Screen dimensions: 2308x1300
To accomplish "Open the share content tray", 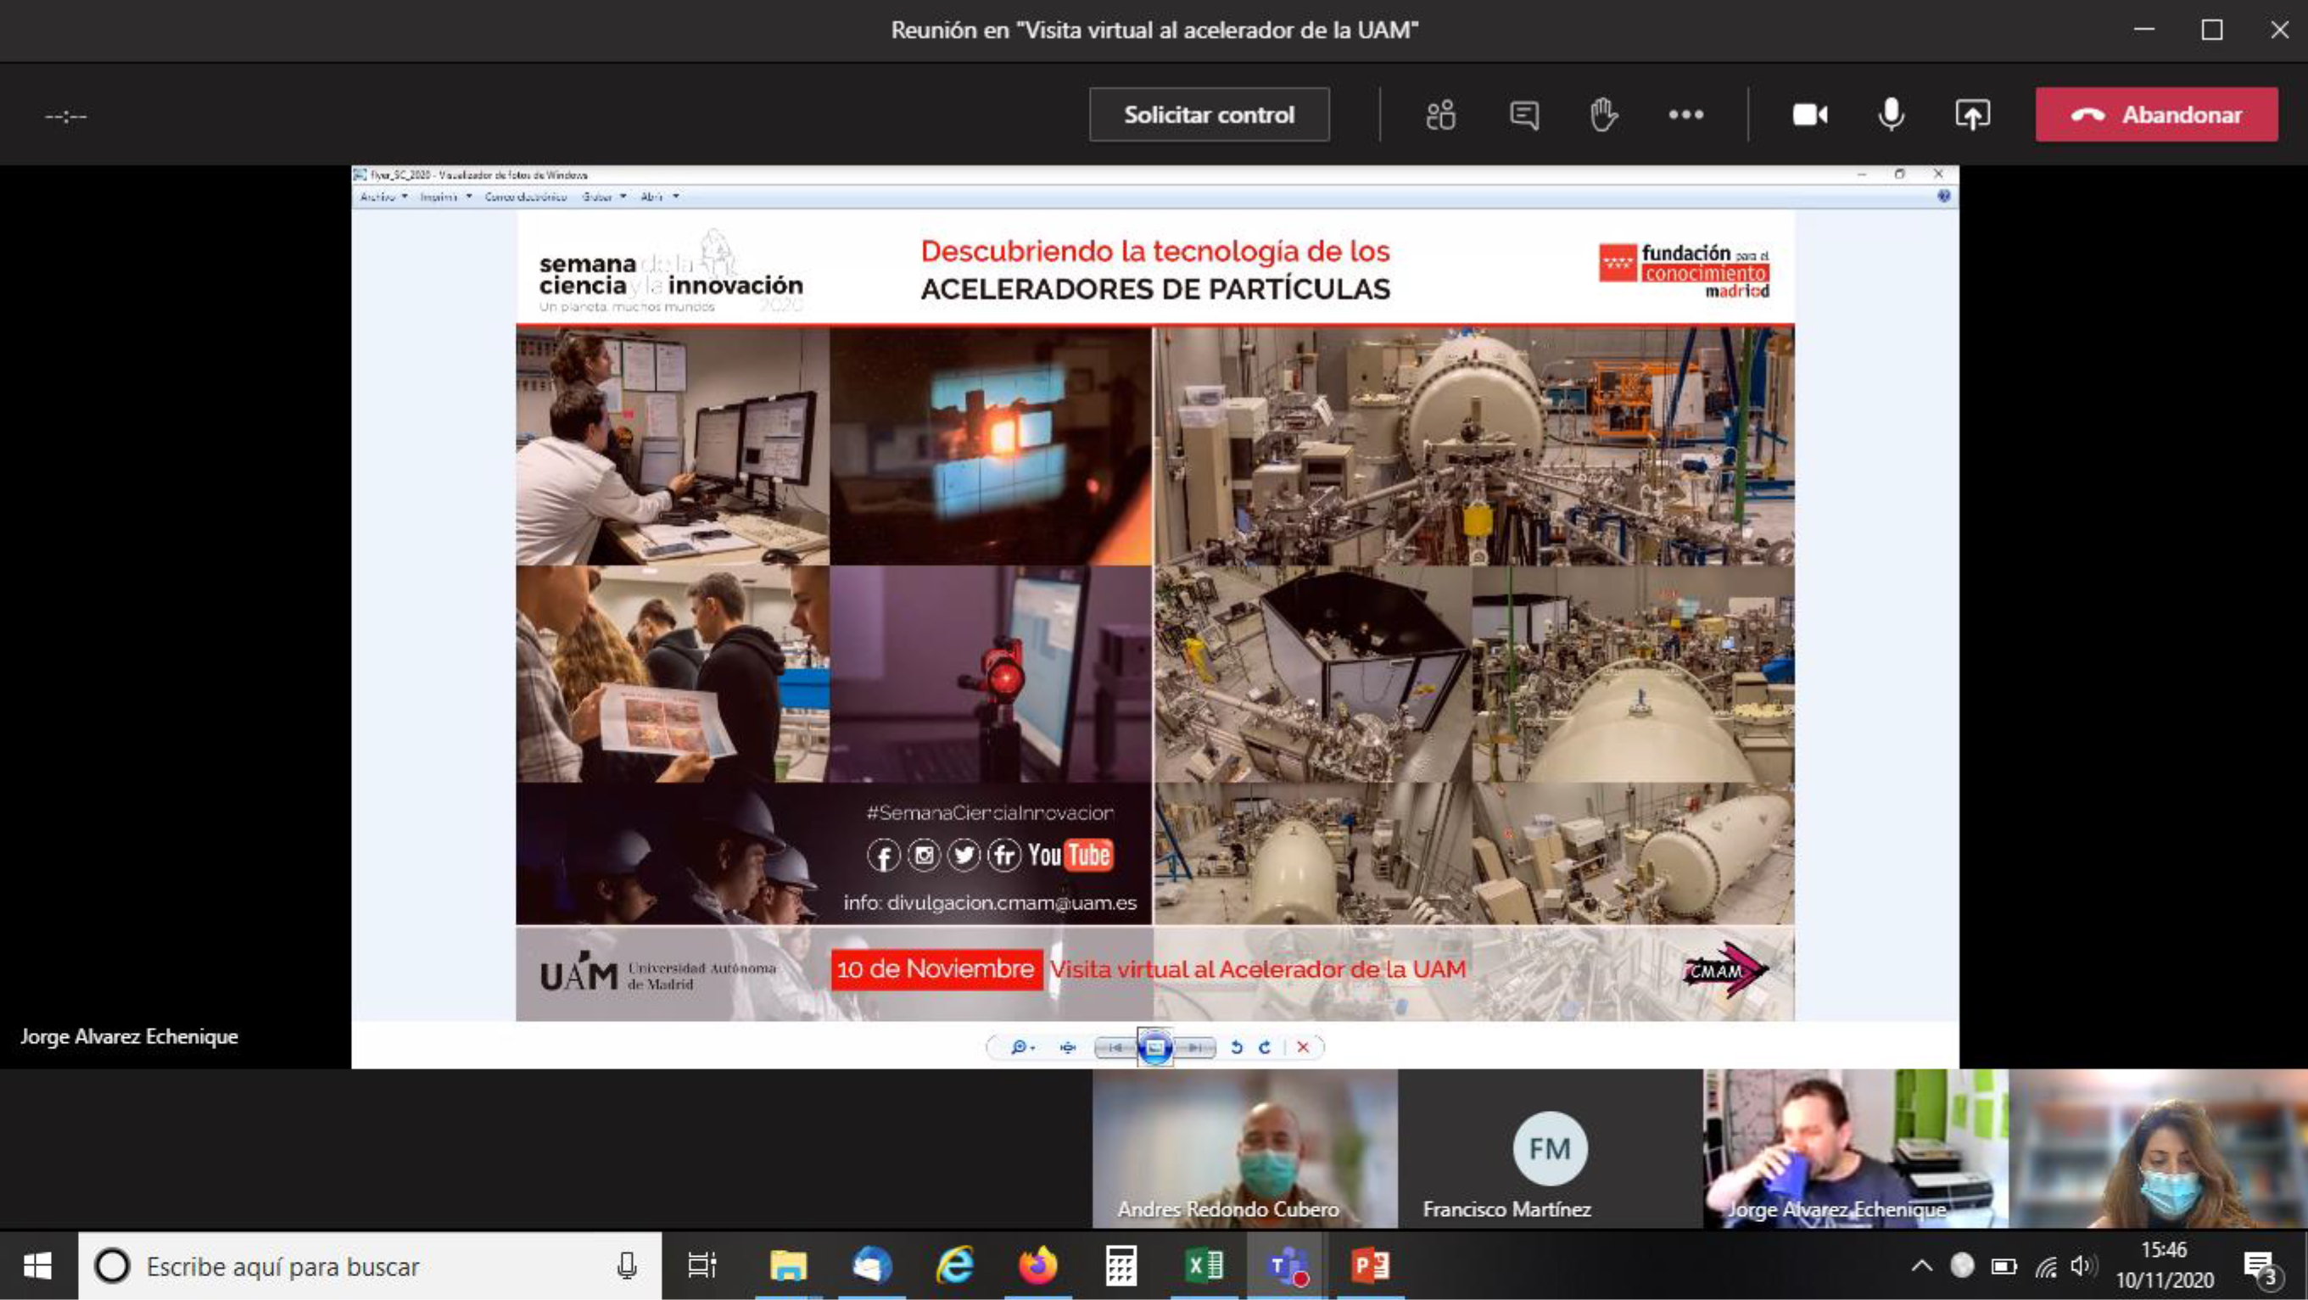I will [x=1972, y=114].
